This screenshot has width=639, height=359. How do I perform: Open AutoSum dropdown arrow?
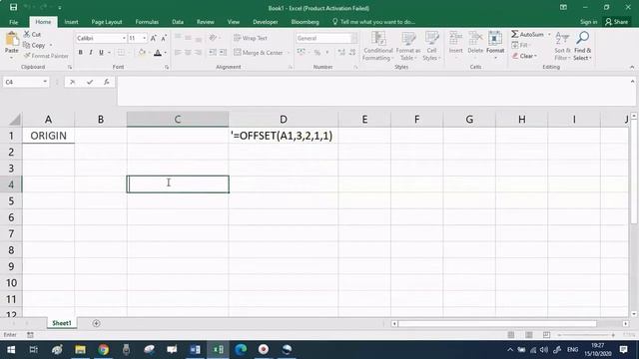tap(549, 34)
